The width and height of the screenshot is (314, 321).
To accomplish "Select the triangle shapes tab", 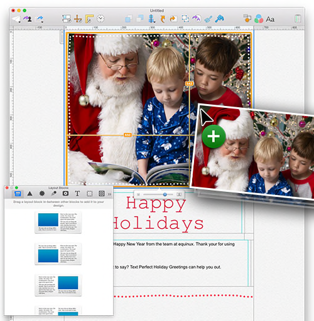I will point(30,194).
